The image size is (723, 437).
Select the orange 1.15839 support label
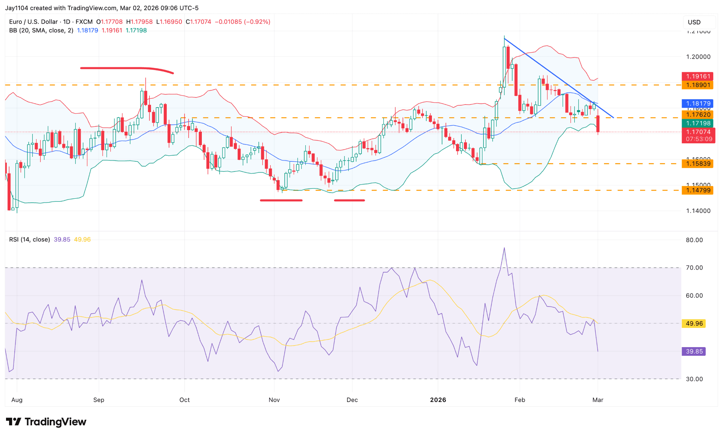697,164
